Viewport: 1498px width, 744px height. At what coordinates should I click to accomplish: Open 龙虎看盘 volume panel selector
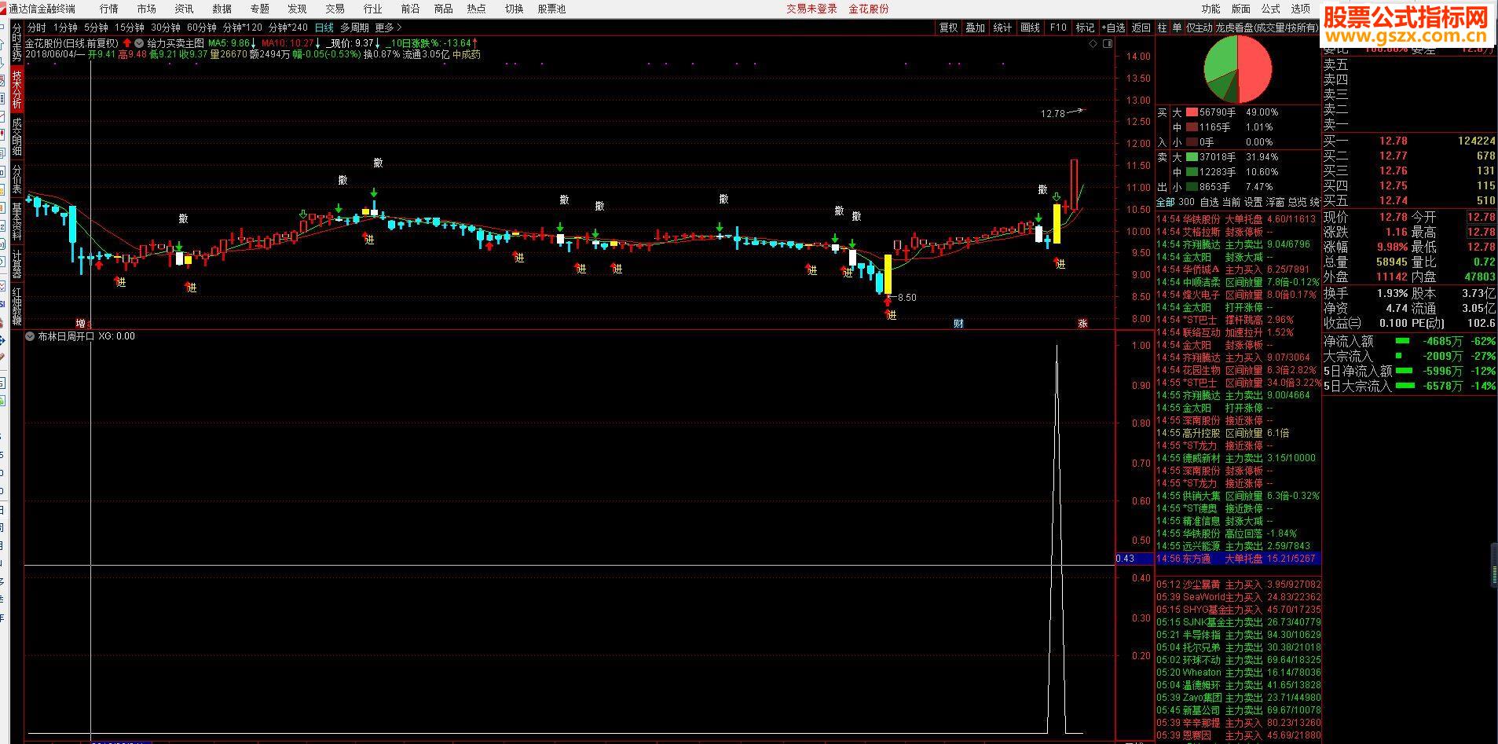point(1267,27)
